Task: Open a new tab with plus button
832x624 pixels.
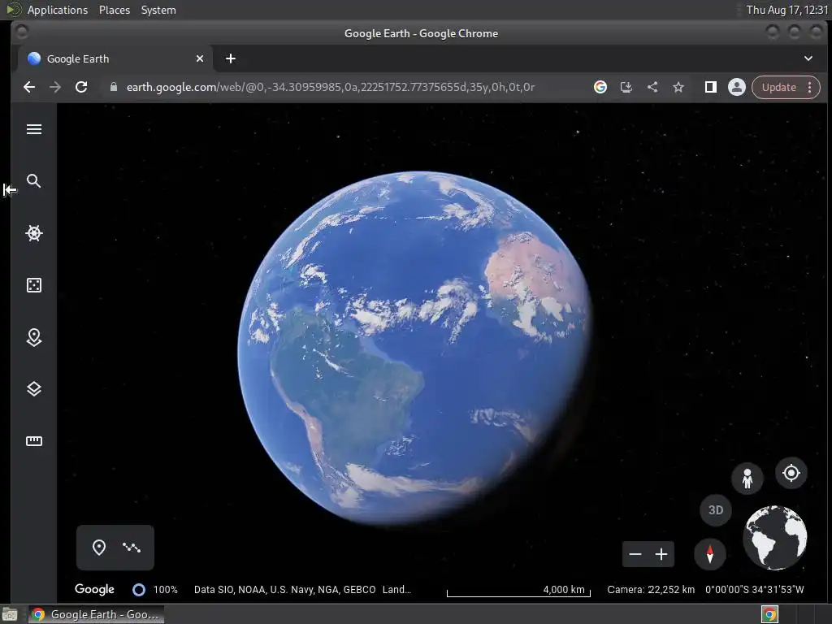Action: (x=230, y=58)
